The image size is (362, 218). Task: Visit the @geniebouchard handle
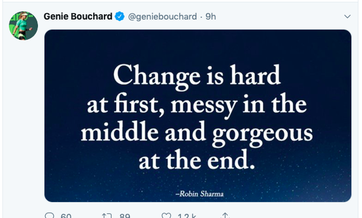(x=163, y=17)
